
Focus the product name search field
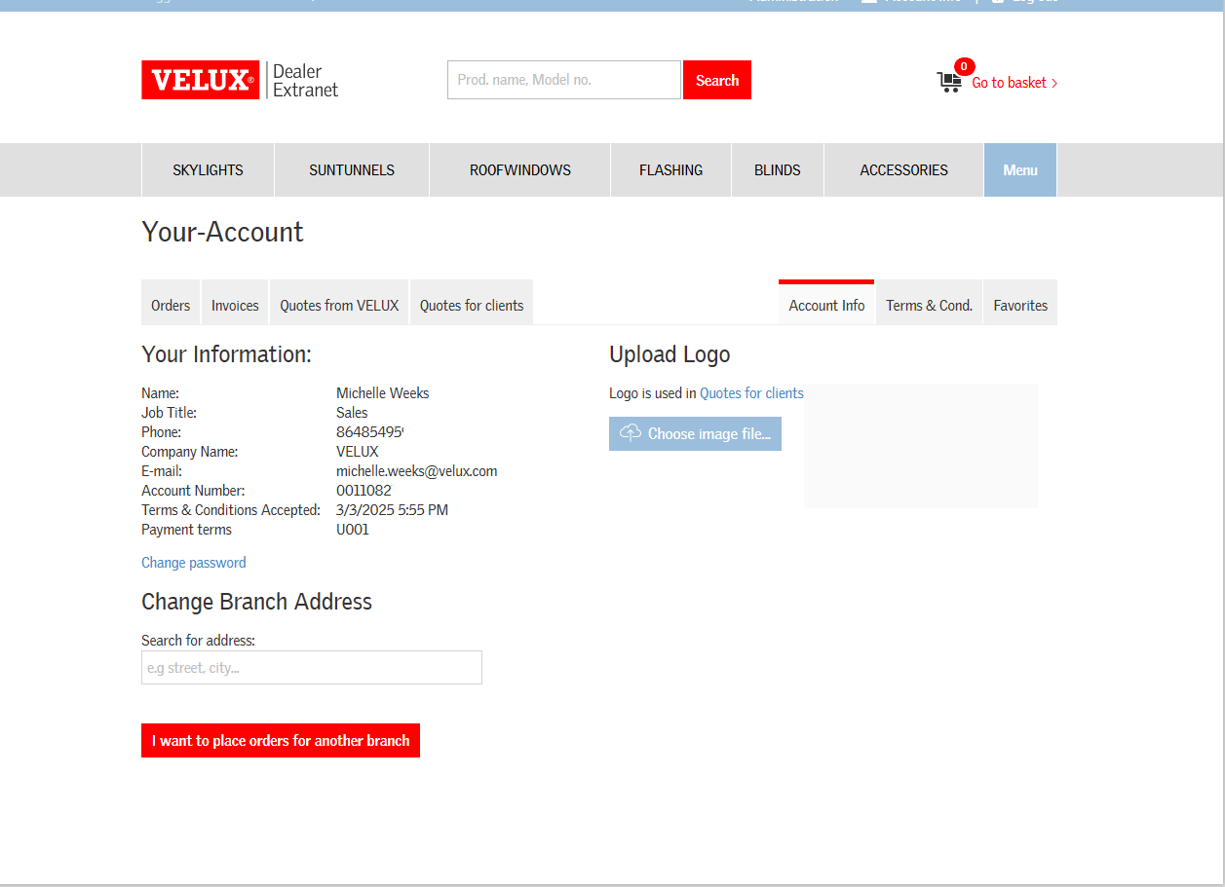(563, 80)
